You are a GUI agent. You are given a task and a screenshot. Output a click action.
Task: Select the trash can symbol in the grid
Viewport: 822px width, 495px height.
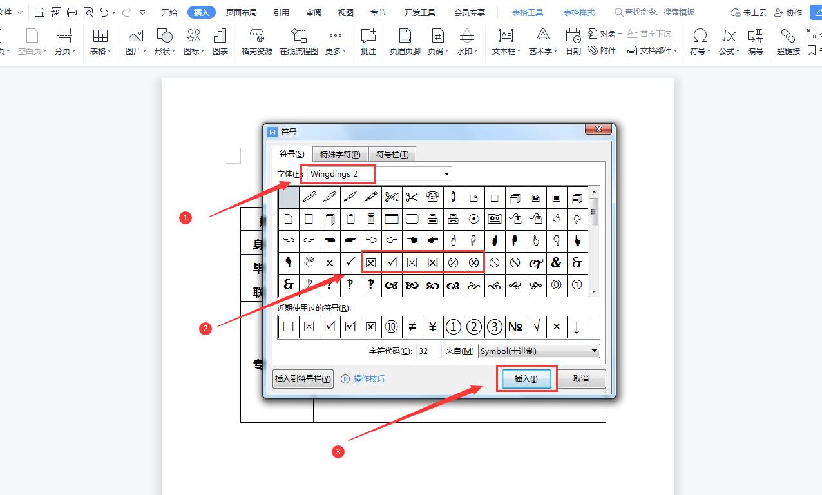pos(371,219)
